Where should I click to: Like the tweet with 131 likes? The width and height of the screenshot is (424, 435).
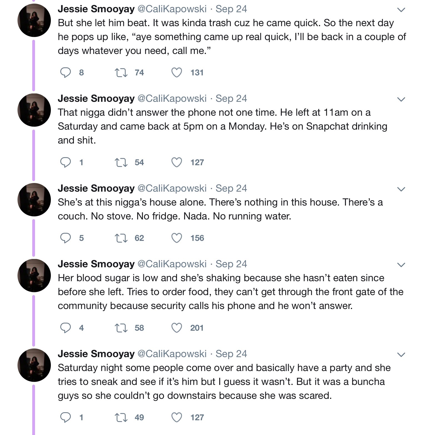tap(177, 73)
